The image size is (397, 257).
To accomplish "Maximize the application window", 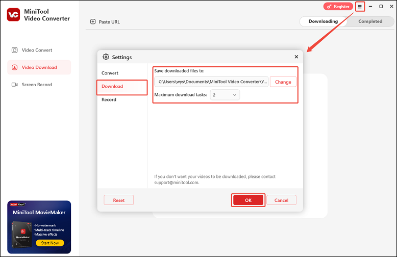I will pos(381,6).
